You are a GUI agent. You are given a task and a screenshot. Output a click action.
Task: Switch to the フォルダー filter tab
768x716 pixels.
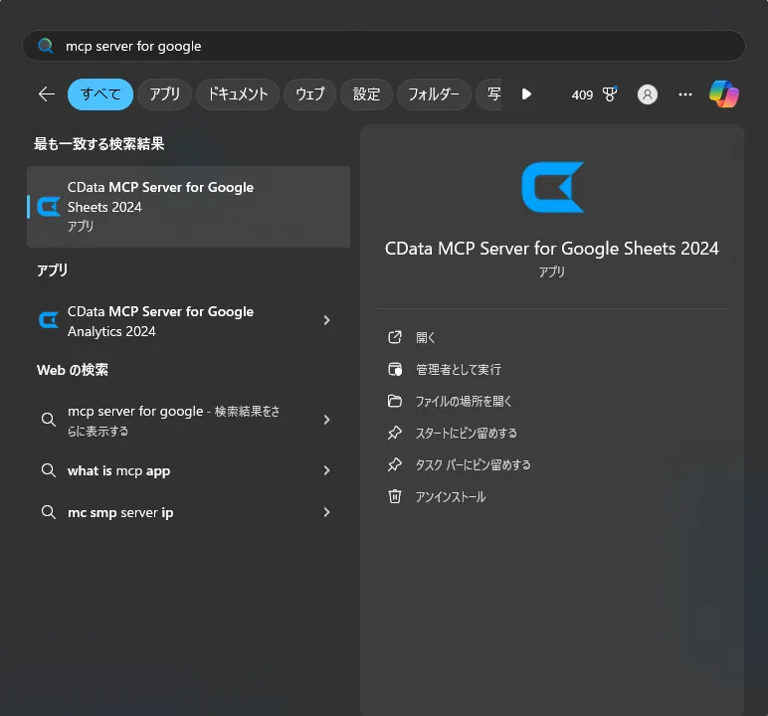434,94
